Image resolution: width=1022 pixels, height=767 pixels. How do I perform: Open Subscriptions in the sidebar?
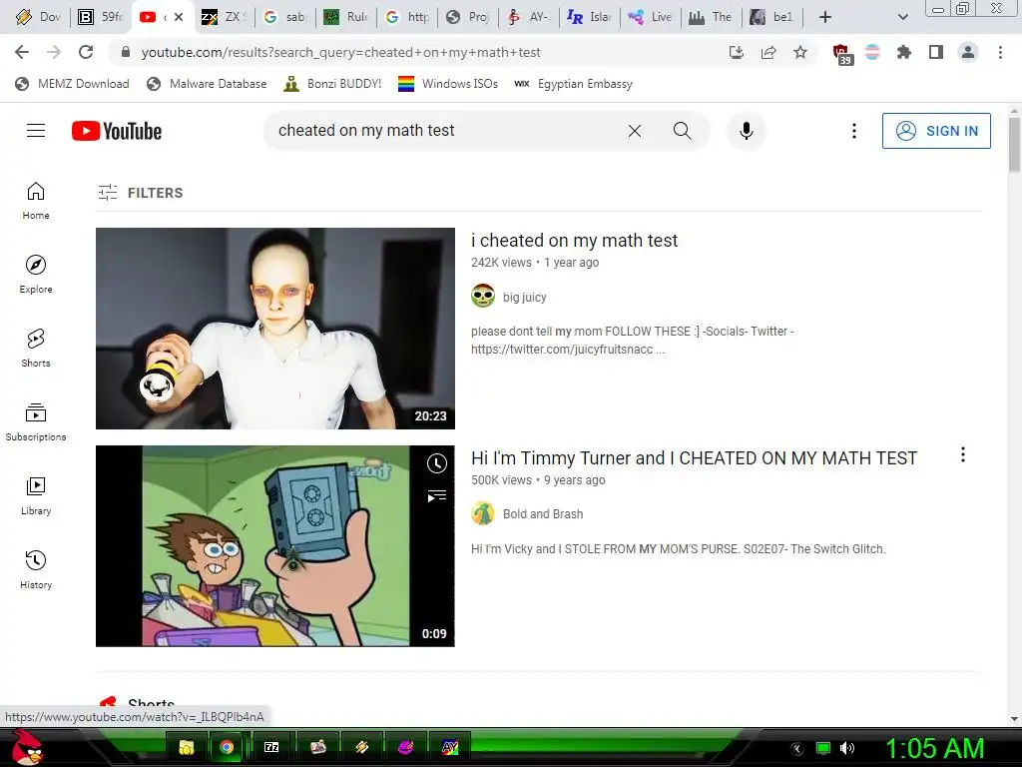tap(36, 422)
